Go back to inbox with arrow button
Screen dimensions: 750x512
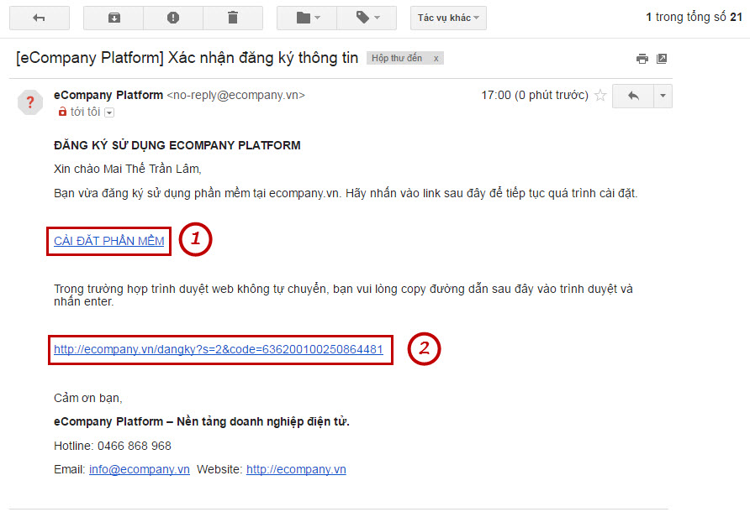click(40, 18)
